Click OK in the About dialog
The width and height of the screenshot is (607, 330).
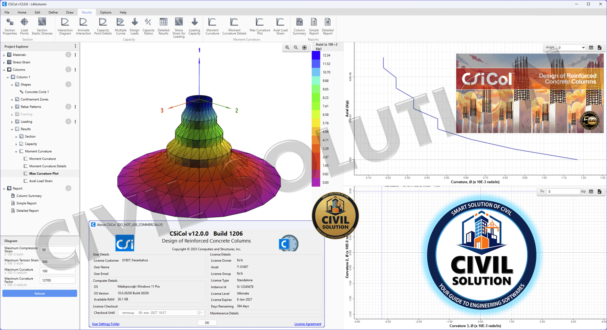(x=207, y=323)
